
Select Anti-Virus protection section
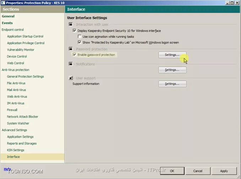(16, 70)
